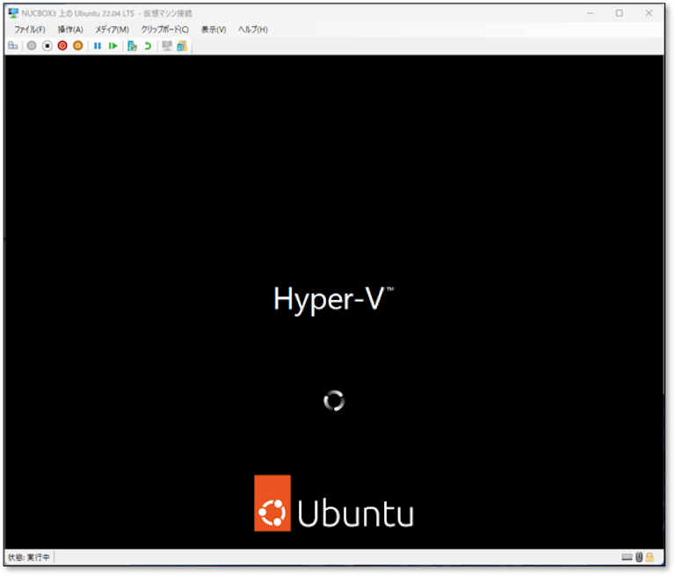
Task: Click the mouse status icon in the status bar
Action: tap(639, 558)
